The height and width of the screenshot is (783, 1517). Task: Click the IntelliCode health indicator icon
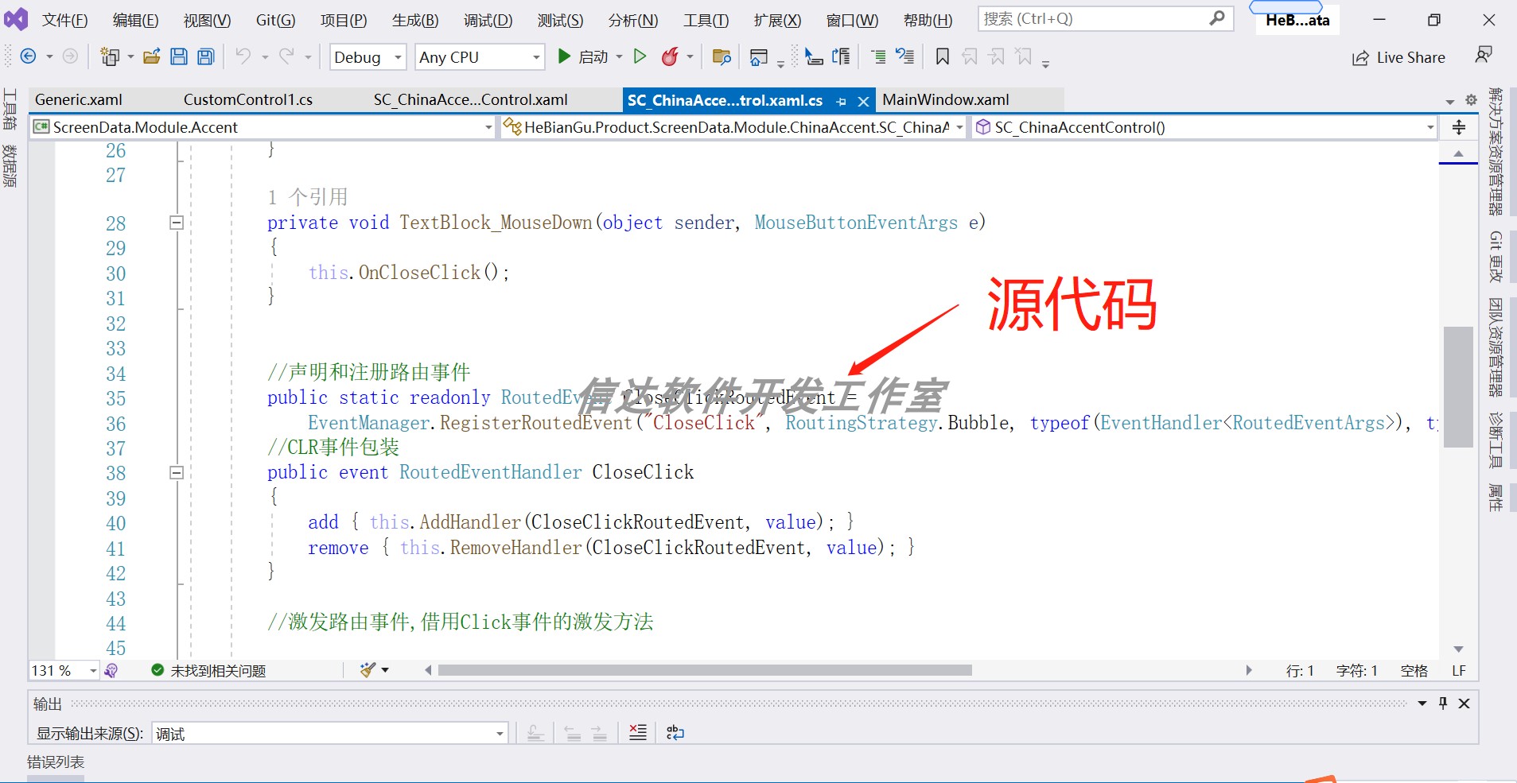(x=111, y=670)
